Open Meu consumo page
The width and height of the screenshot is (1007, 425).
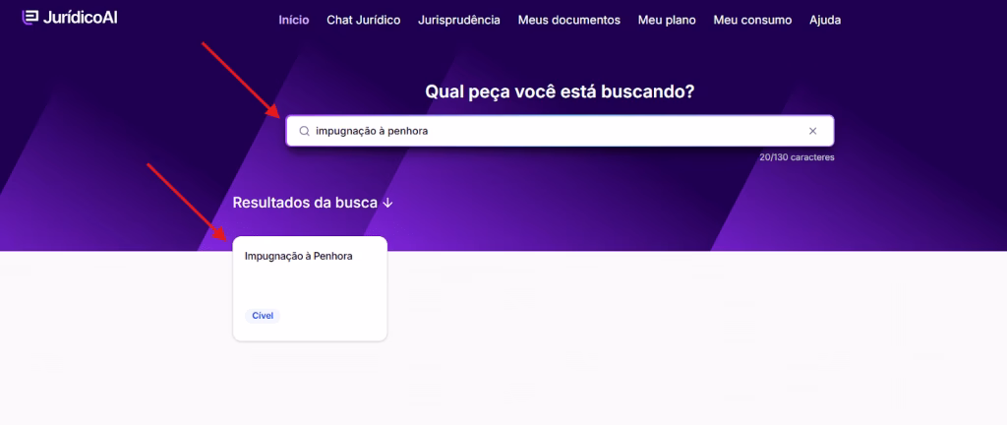(752, 20)
